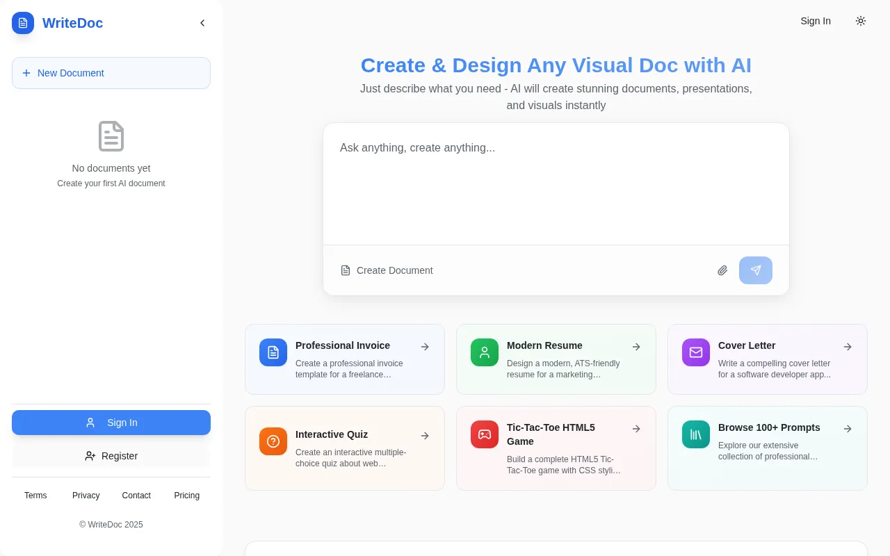Image resolution: width=890 pixels, height=556 pixels.
Task: Click the WriteDoc brand name
Action: pos(73,23)
